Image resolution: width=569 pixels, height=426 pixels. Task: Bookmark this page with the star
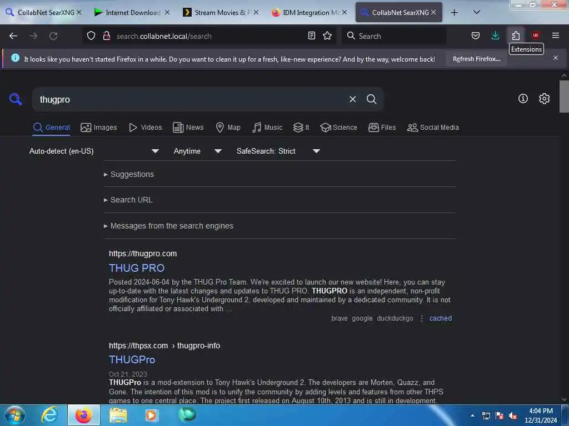pyautogui.click(x=327, y=36)
